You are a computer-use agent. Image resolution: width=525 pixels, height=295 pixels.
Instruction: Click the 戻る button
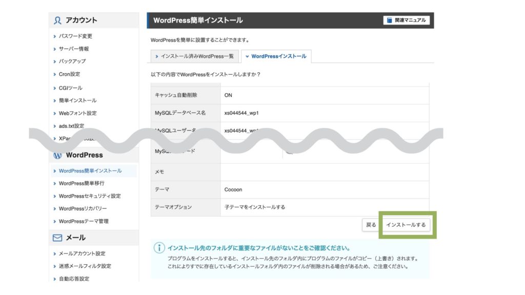pyautogui.click(x=371, y=225)
